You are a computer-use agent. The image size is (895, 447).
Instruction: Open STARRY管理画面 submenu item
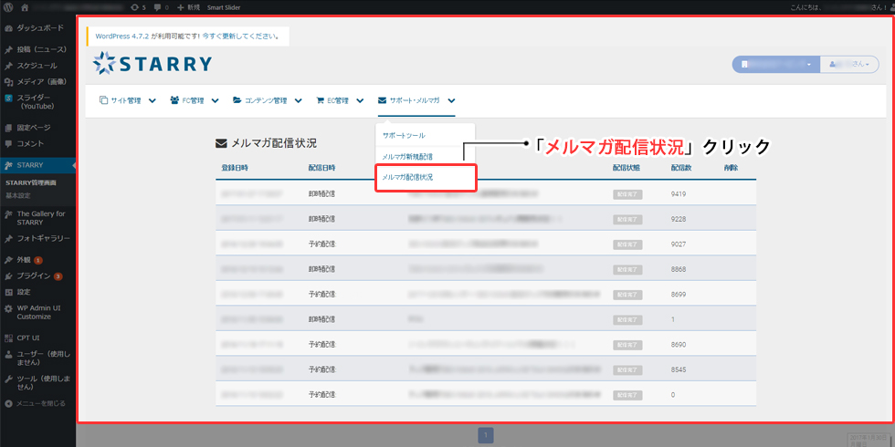click(31, 183)
